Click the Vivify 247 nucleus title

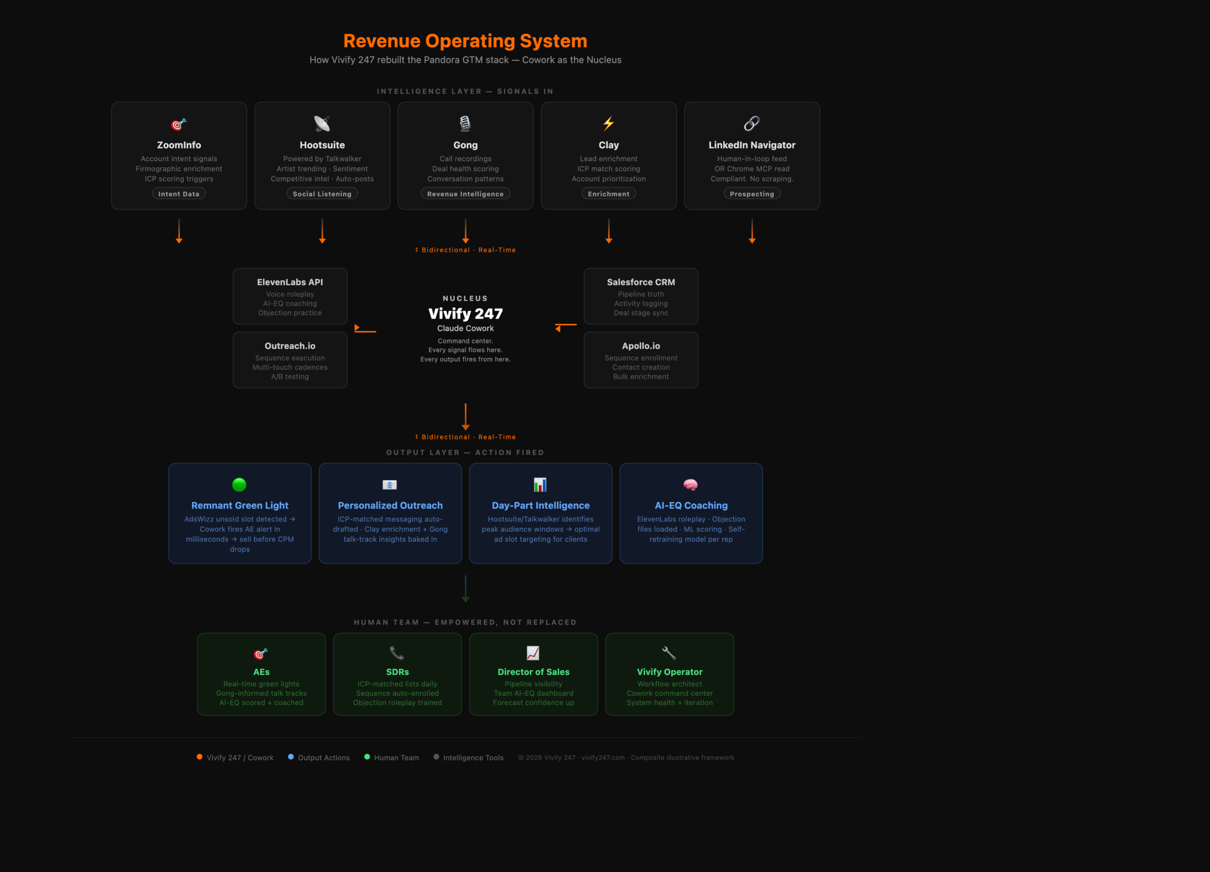point(465,314)
